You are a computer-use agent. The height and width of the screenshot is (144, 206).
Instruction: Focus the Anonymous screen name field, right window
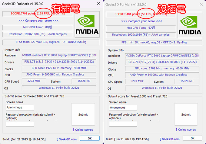click(123, 107)
